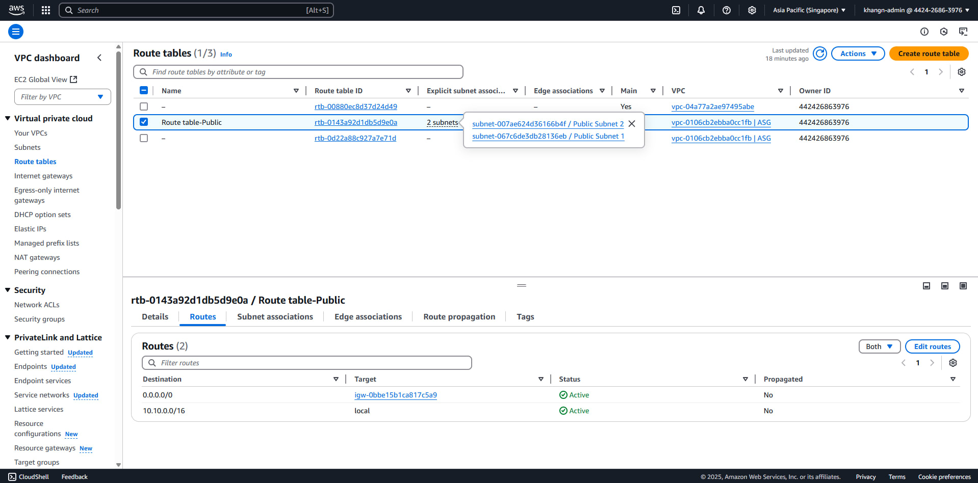The image size is (978, 483).
Task: Grab the split panel resize handle
Action: pyautogui.click(x=522, y=285)
